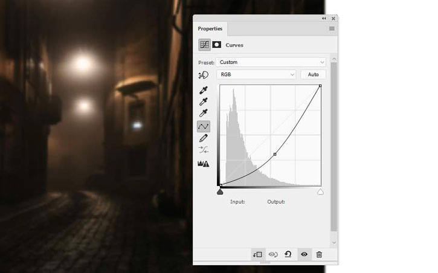Click the Auto button
Image resolution: width=438 pixels, height=273 pixels.
[313, 74]
